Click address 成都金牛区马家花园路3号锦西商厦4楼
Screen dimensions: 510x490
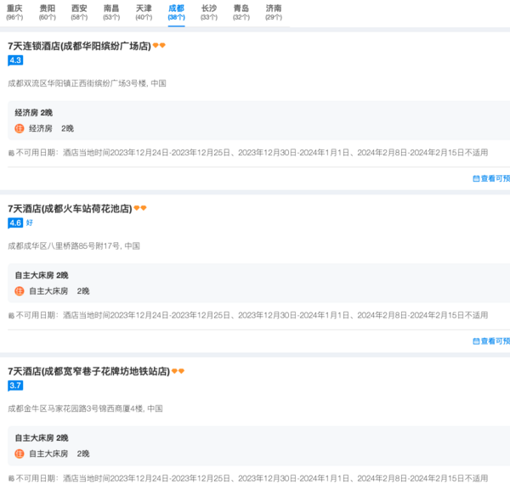coord(85,408)
